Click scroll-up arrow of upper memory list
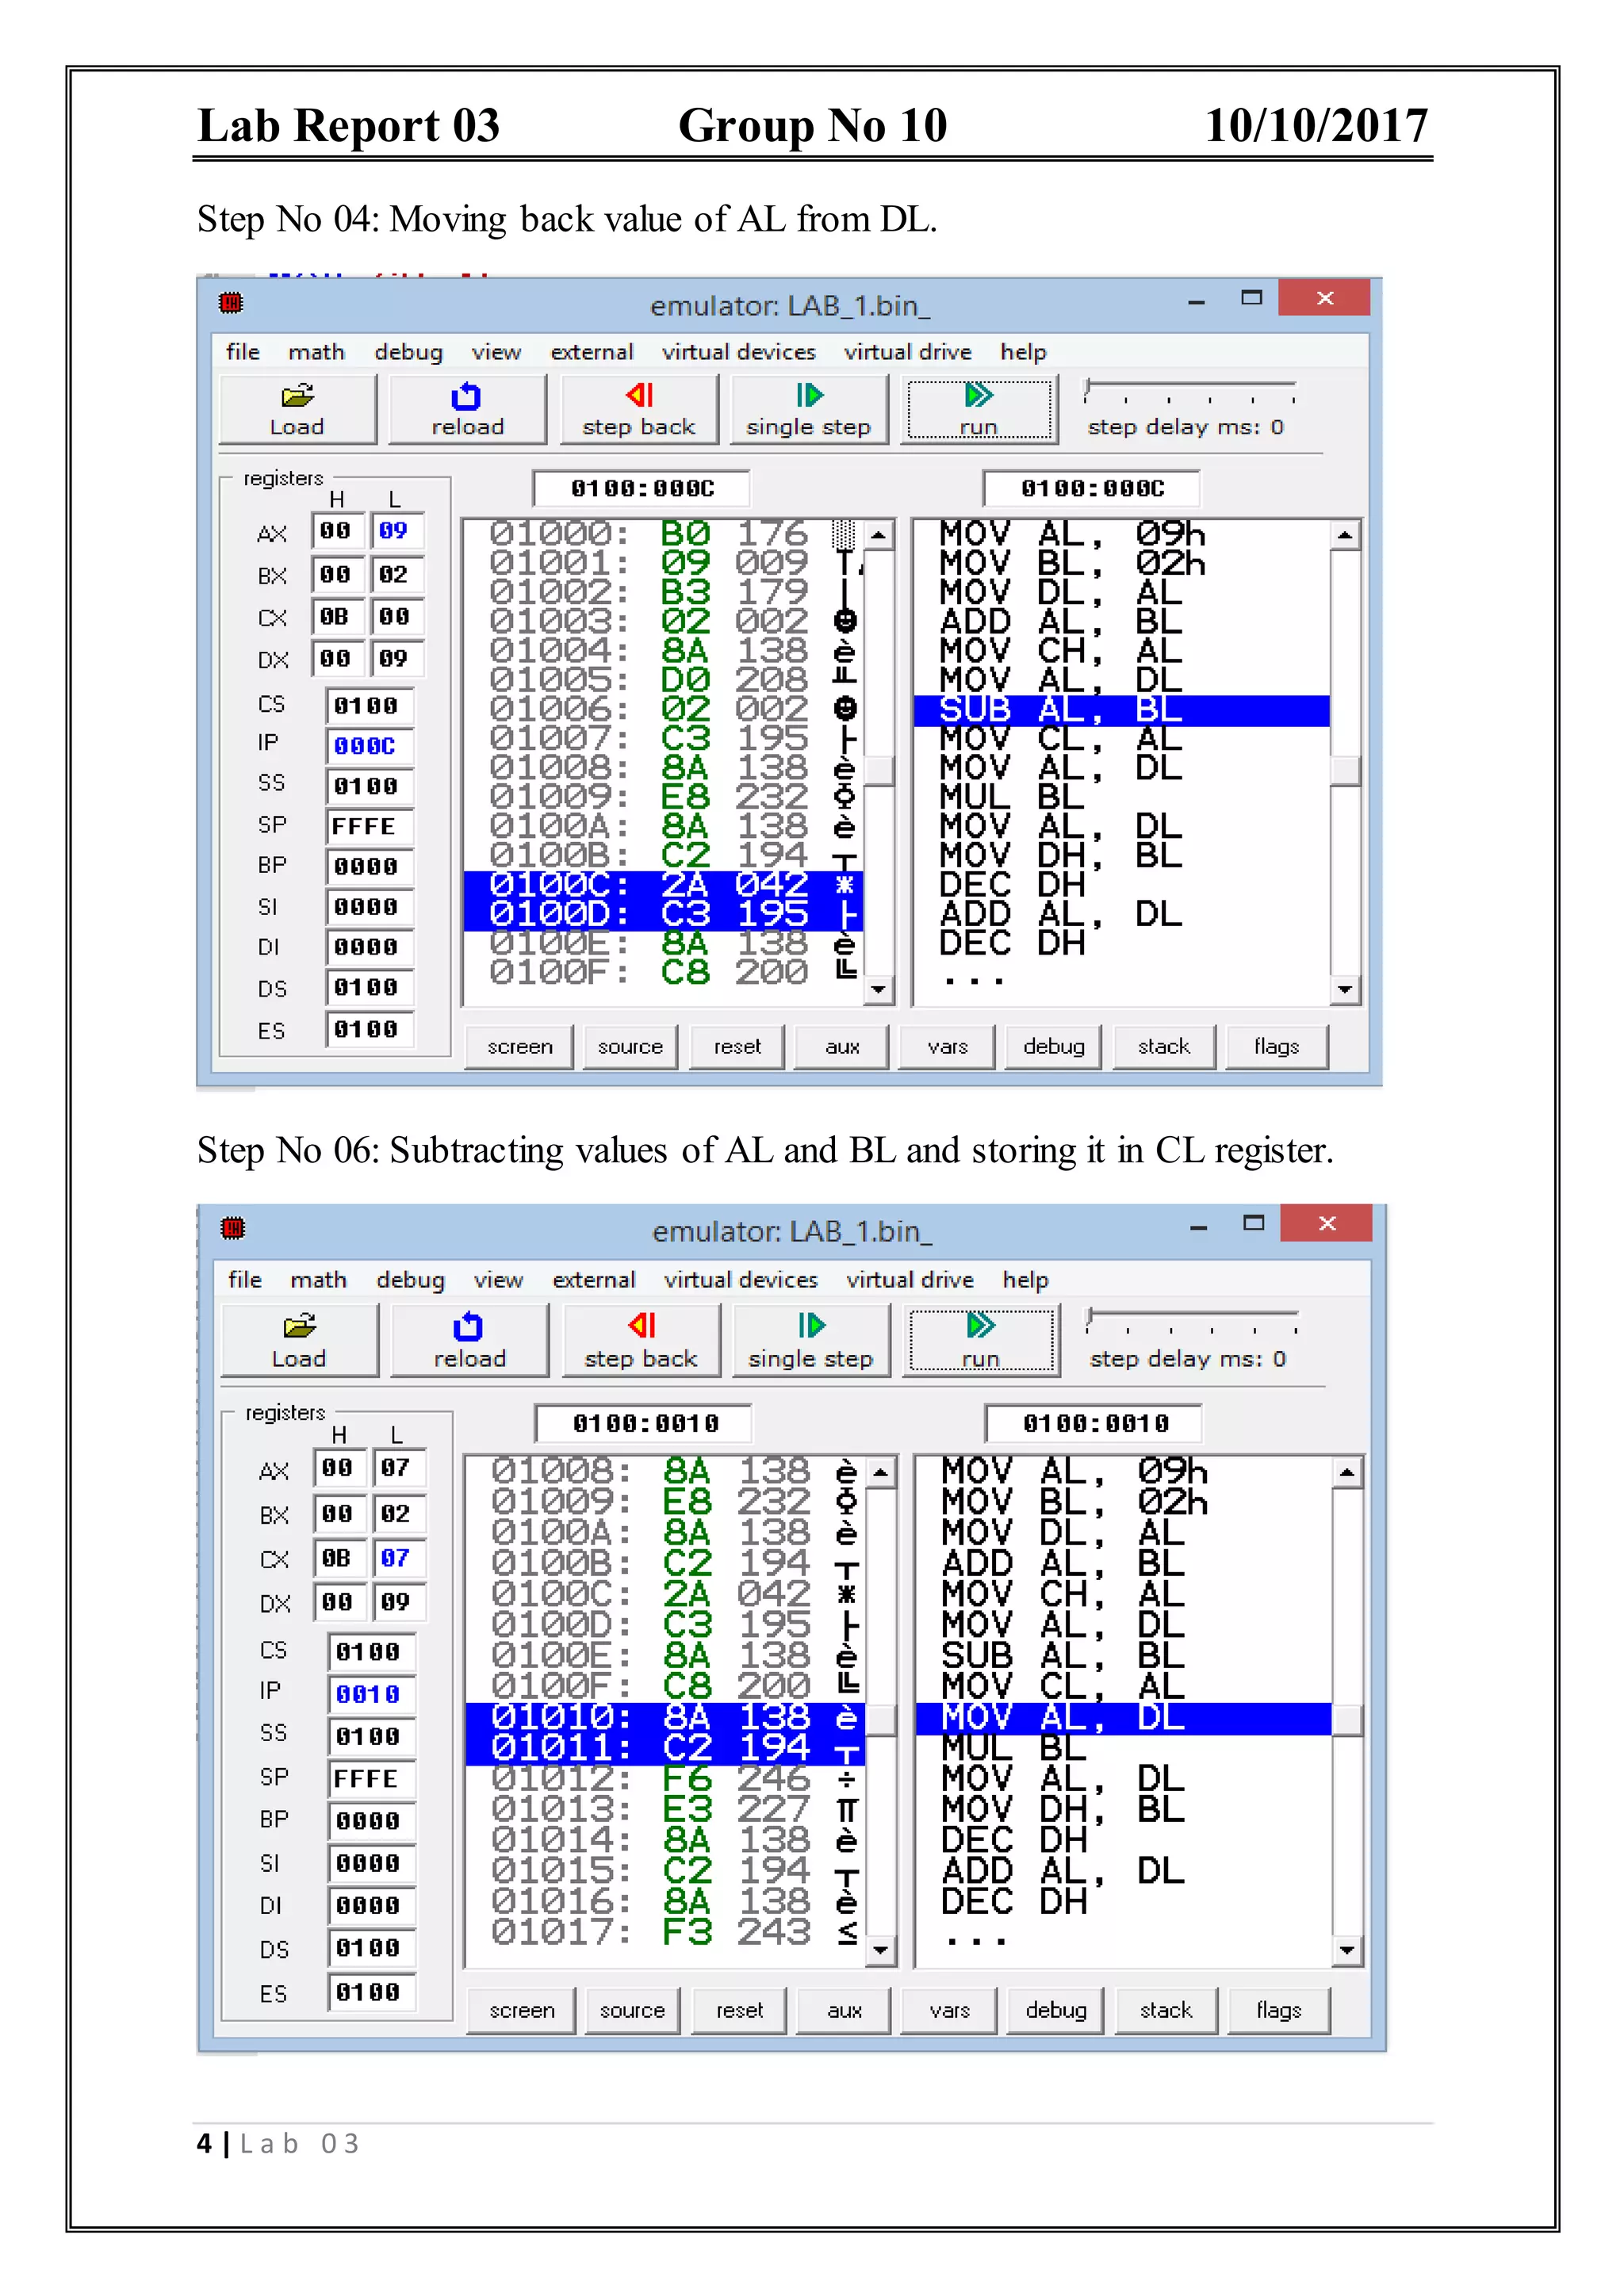 [x=878, y=536]
